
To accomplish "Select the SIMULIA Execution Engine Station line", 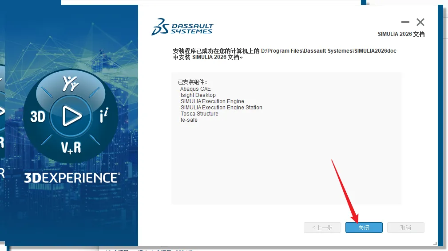I will tap(222, 108).
